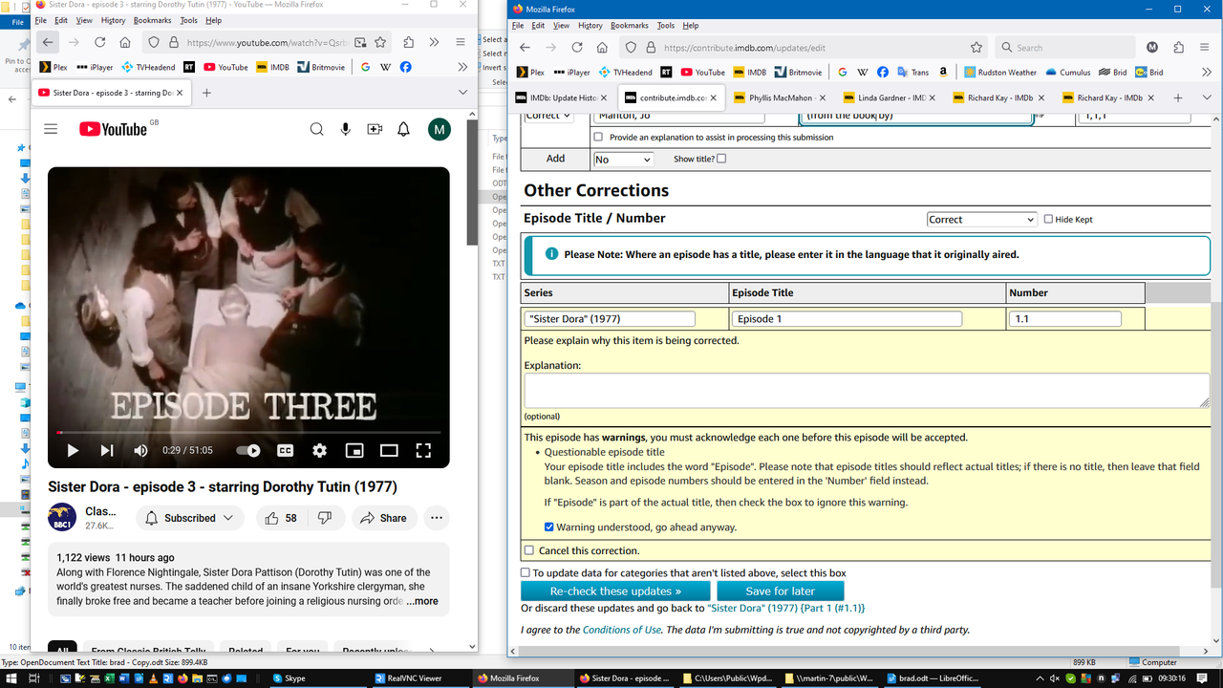Open the Firefox account icon in IMDb window
The width and height of the screenshot is (1223, 688).
pos(1152,47)
